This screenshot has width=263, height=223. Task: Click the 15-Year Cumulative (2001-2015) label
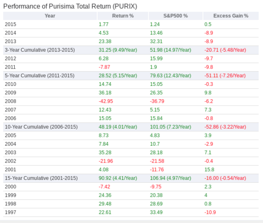[41, 178]
